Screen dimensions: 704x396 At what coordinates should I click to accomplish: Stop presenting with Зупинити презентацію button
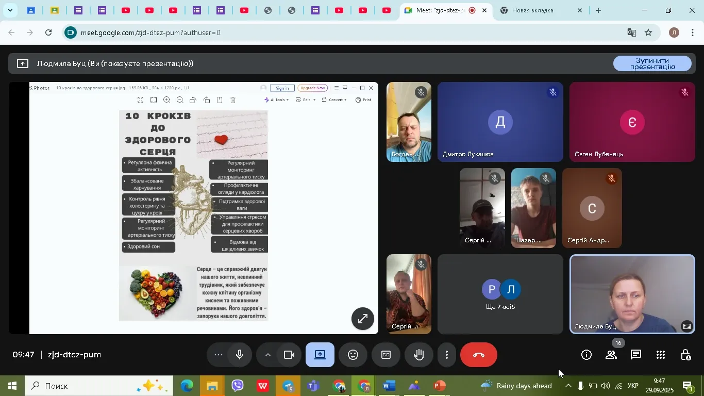652,63
